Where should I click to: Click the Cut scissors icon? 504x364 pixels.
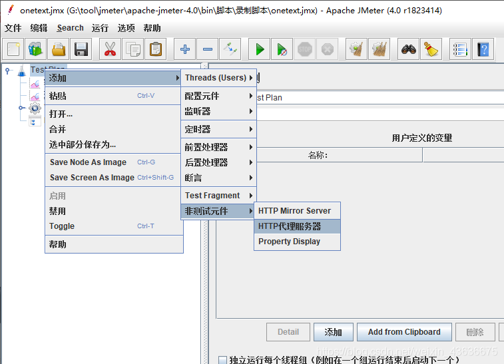pyautogui.click(x=111, y=49)
